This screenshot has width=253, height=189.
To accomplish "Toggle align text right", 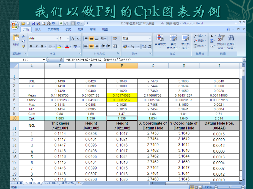I will [x=97, y=46].
